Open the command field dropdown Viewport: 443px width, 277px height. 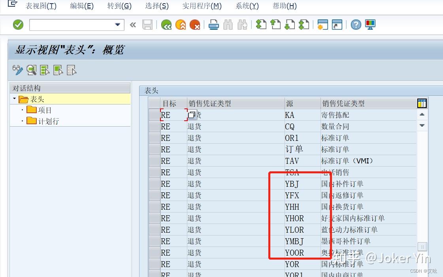117,25
